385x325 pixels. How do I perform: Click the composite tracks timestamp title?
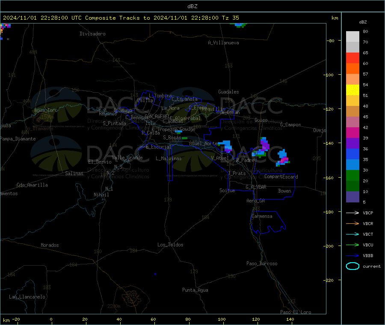[121, 18]
